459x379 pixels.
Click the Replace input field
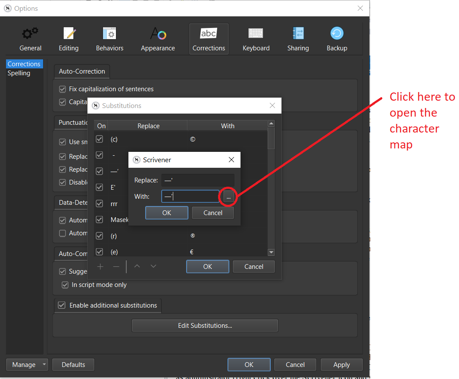pos(197,180)
